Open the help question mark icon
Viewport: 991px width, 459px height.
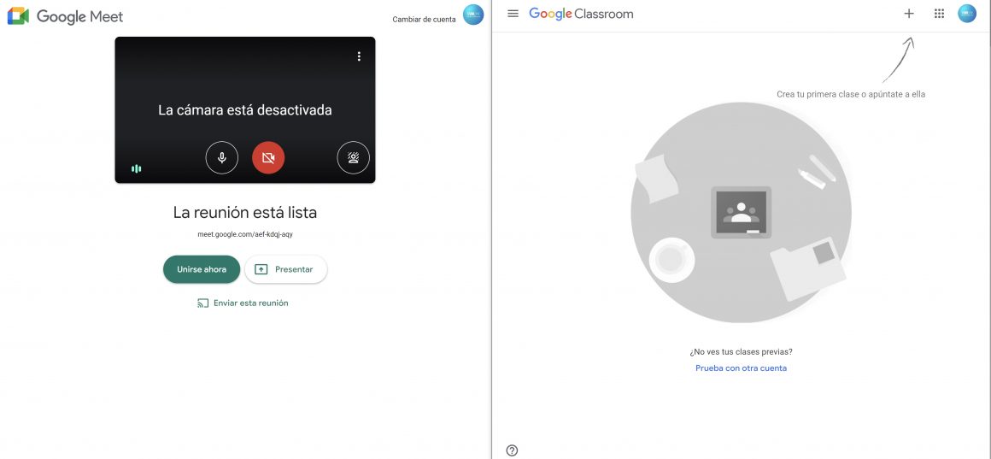512,450
